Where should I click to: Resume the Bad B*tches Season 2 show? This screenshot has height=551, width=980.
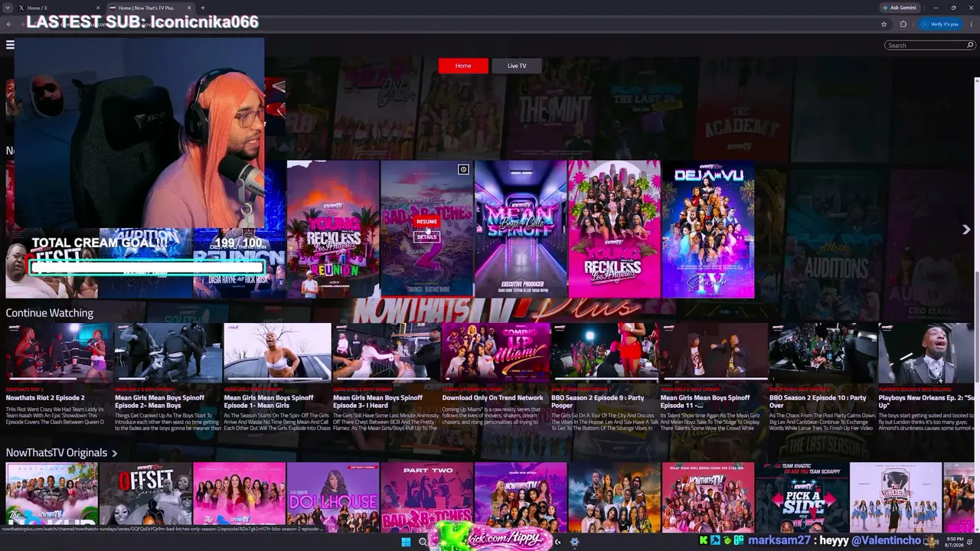426,221
